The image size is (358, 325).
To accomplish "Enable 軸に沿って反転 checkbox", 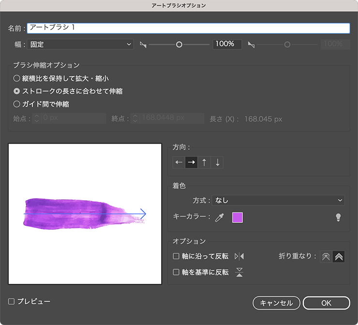I will [176, 256].
